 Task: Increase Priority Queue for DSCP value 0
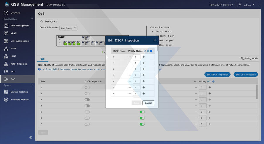click(x=144, y=57)
